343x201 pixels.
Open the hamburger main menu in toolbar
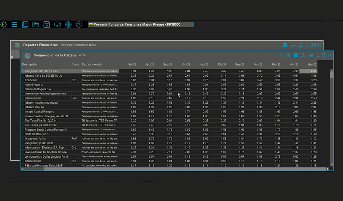click(14, 24)
